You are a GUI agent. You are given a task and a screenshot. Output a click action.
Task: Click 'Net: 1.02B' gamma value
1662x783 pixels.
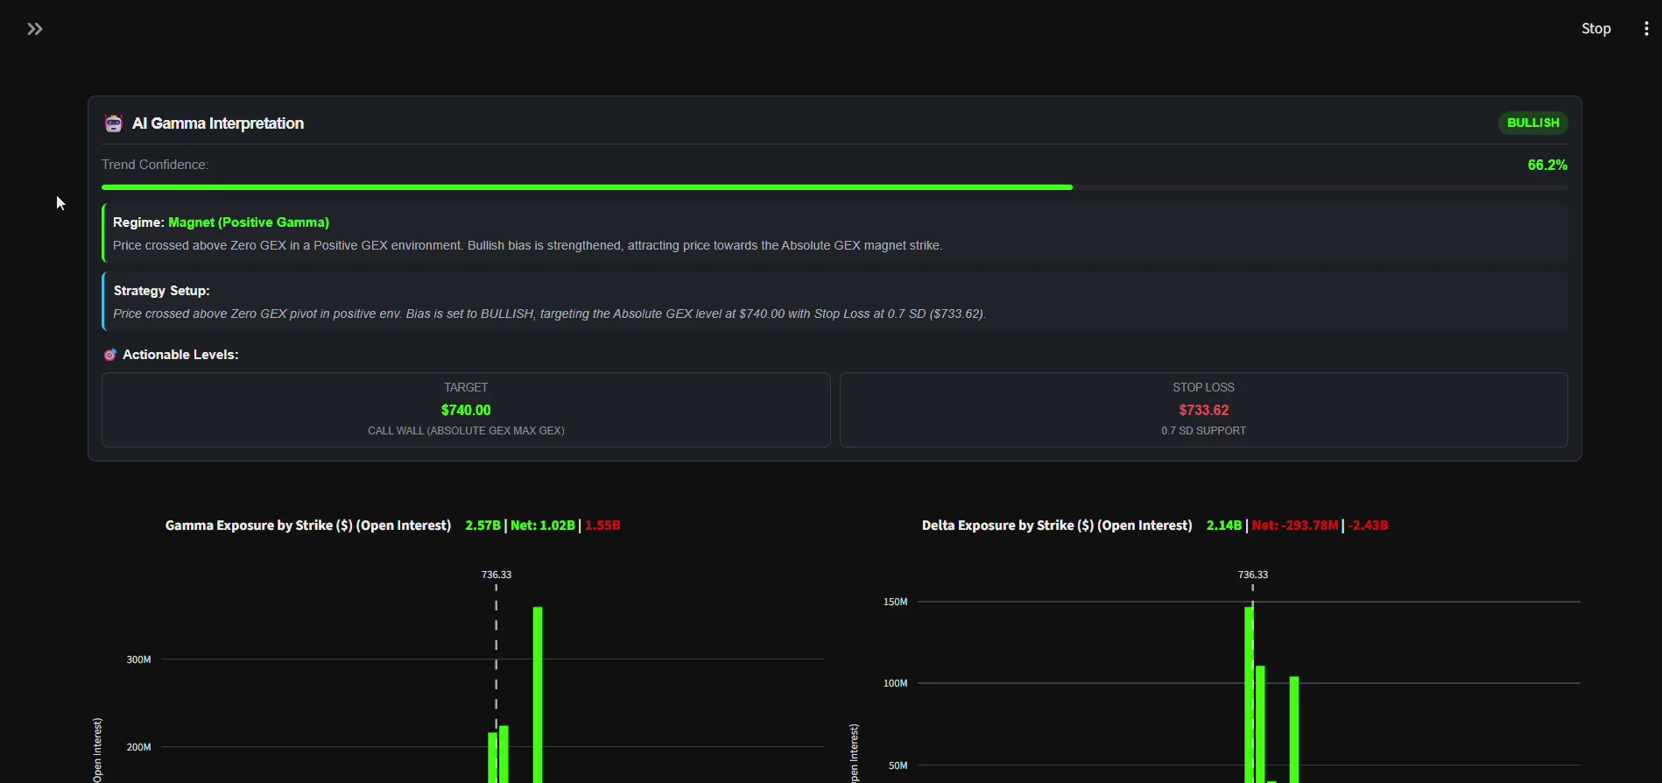pyautogui.click(x=543, y=526)
